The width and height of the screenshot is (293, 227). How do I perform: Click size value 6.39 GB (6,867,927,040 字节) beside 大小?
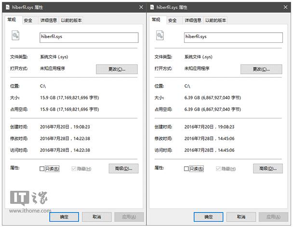click(213, 98)
